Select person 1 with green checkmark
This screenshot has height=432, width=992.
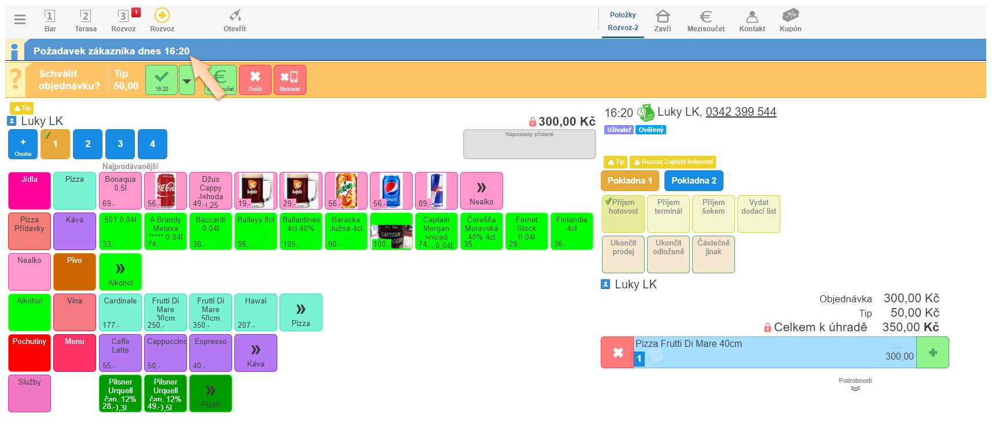55,144
